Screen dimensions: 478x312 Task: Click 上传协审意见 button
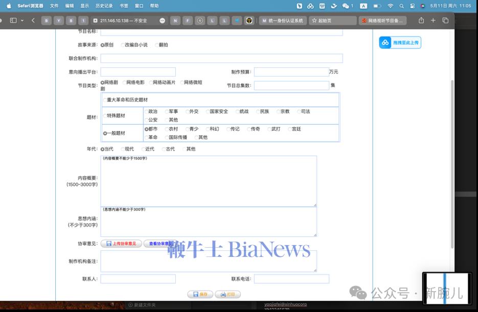point(121,244)
